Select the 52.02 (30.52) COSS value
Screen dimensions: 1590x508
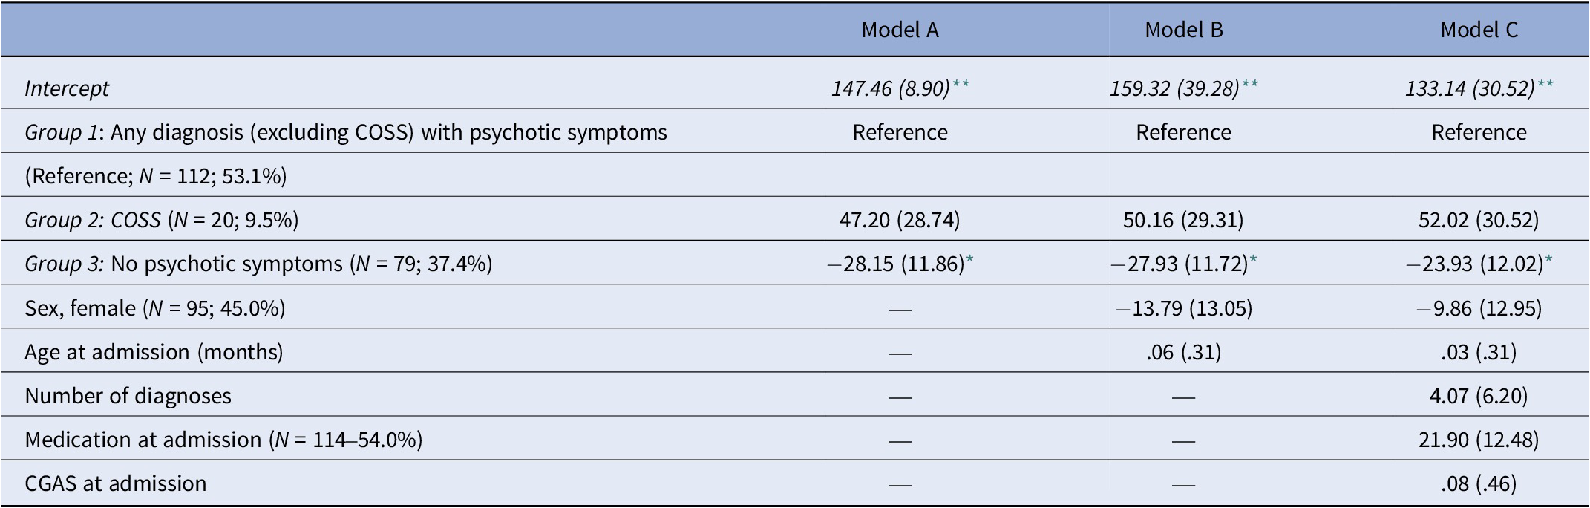point(1479,220)
